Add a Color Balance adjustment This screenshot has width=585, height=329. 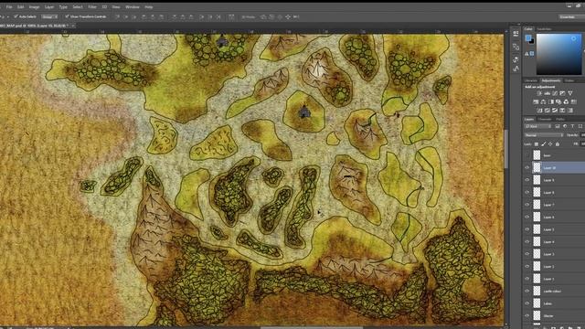pos(543,101)
